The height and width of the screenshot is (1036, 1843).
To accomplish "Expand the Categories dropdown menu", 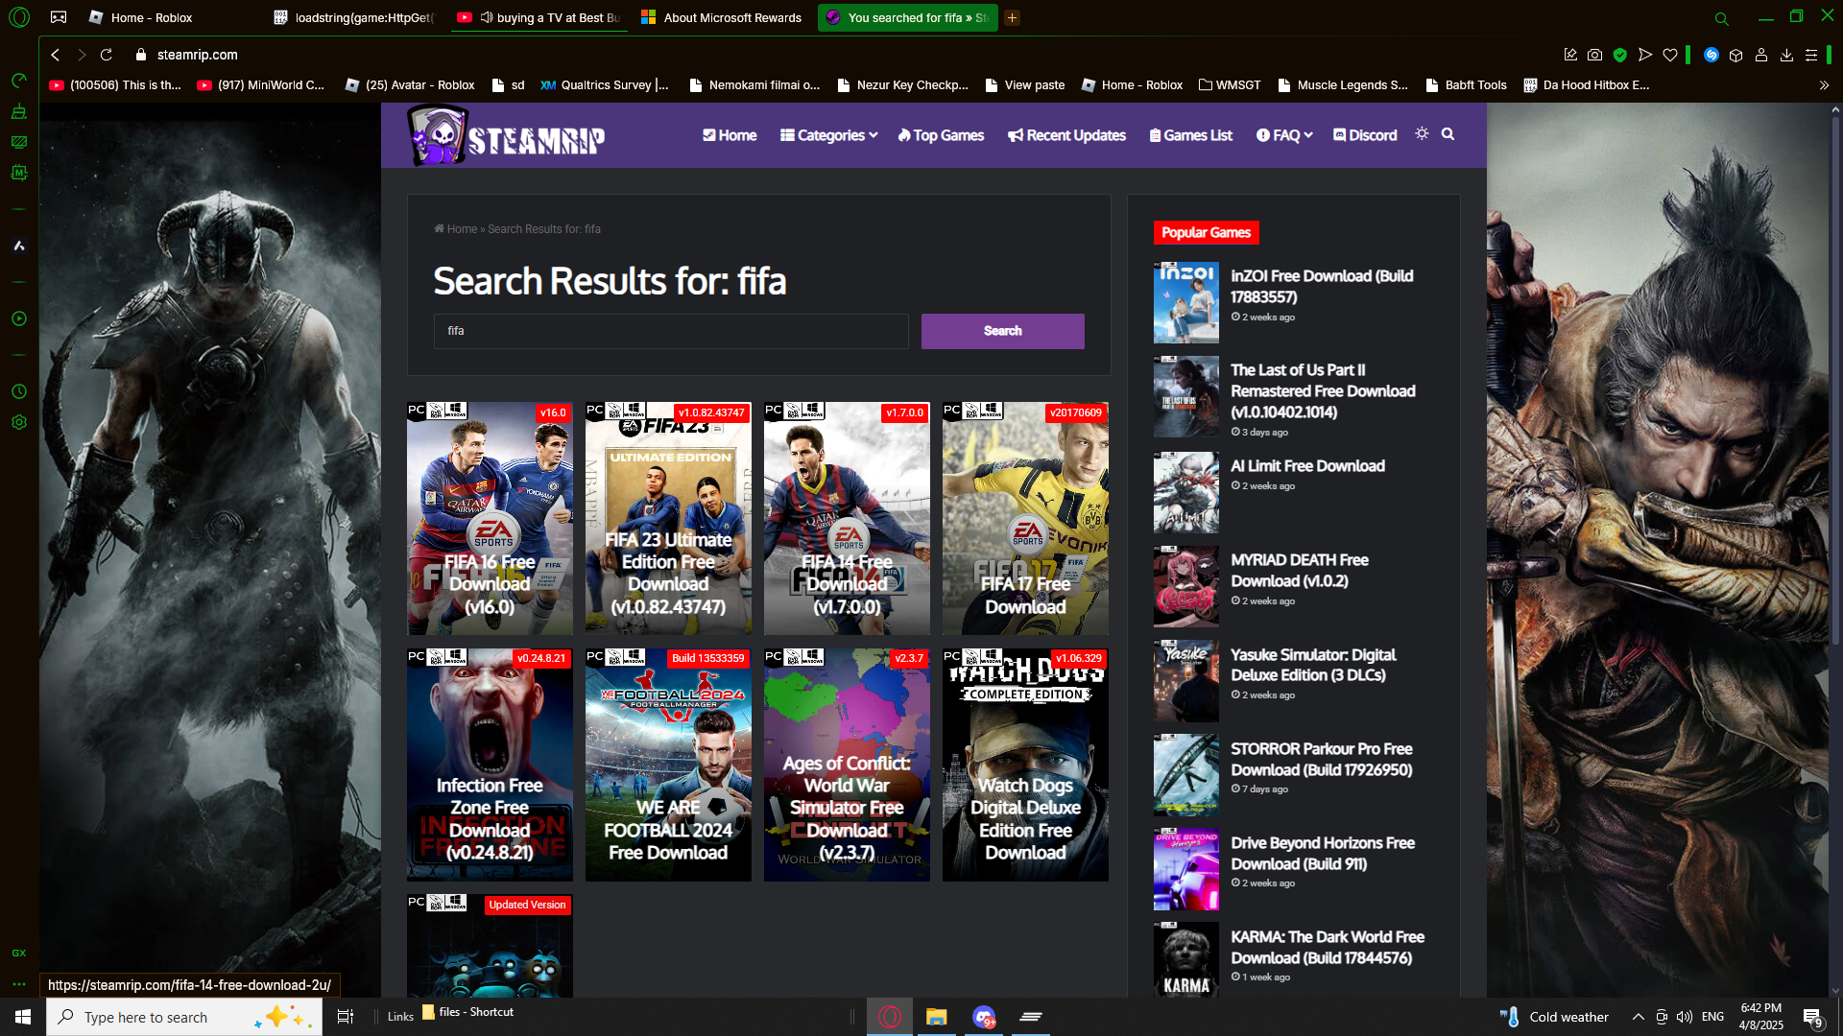I will (828, 135).
